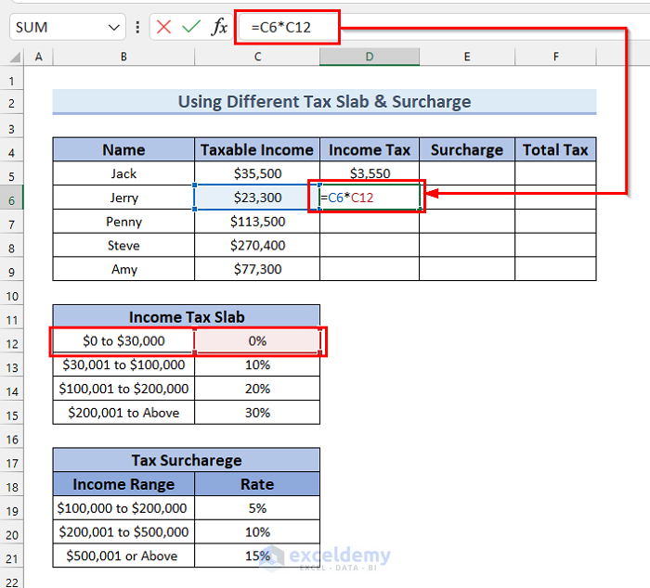Click the cell containing 'Penny'

pyautogui.click(x=123, y=221)
